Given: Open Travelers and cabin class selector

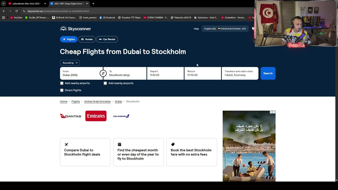Looking at the screenshot, I should point(240,73).
